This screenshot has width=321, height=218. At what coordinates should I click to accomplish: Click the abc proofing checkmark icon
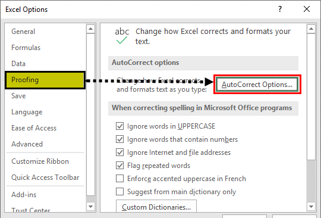[122, 36]
